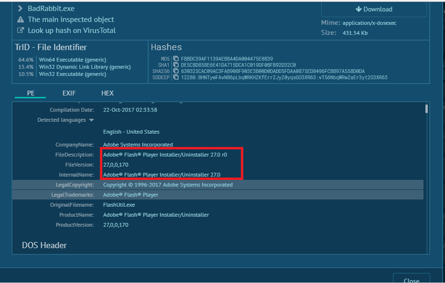Copy the SHA1 hash with its copy icon
445x283 pixels.
[x=176, y=65]
